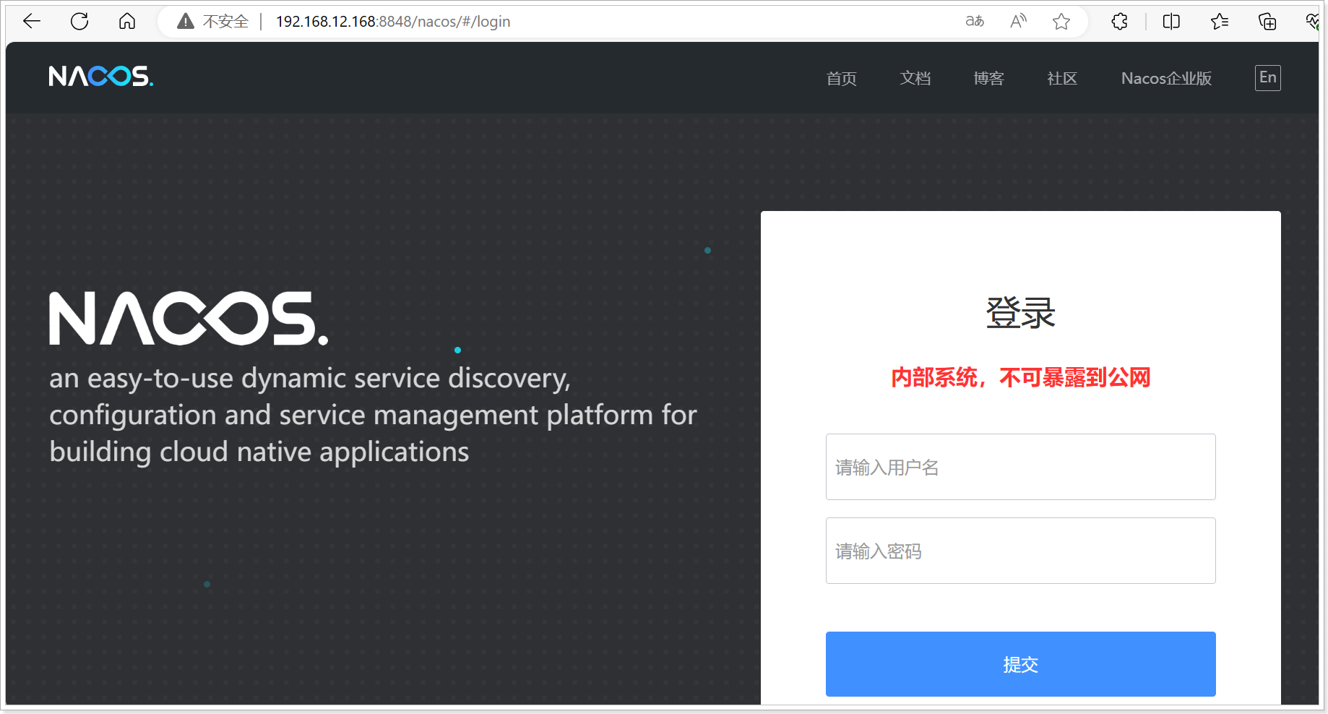The image size is (1328, 714).
Task: Open the translate page icon
Action: tap(975, 22)
